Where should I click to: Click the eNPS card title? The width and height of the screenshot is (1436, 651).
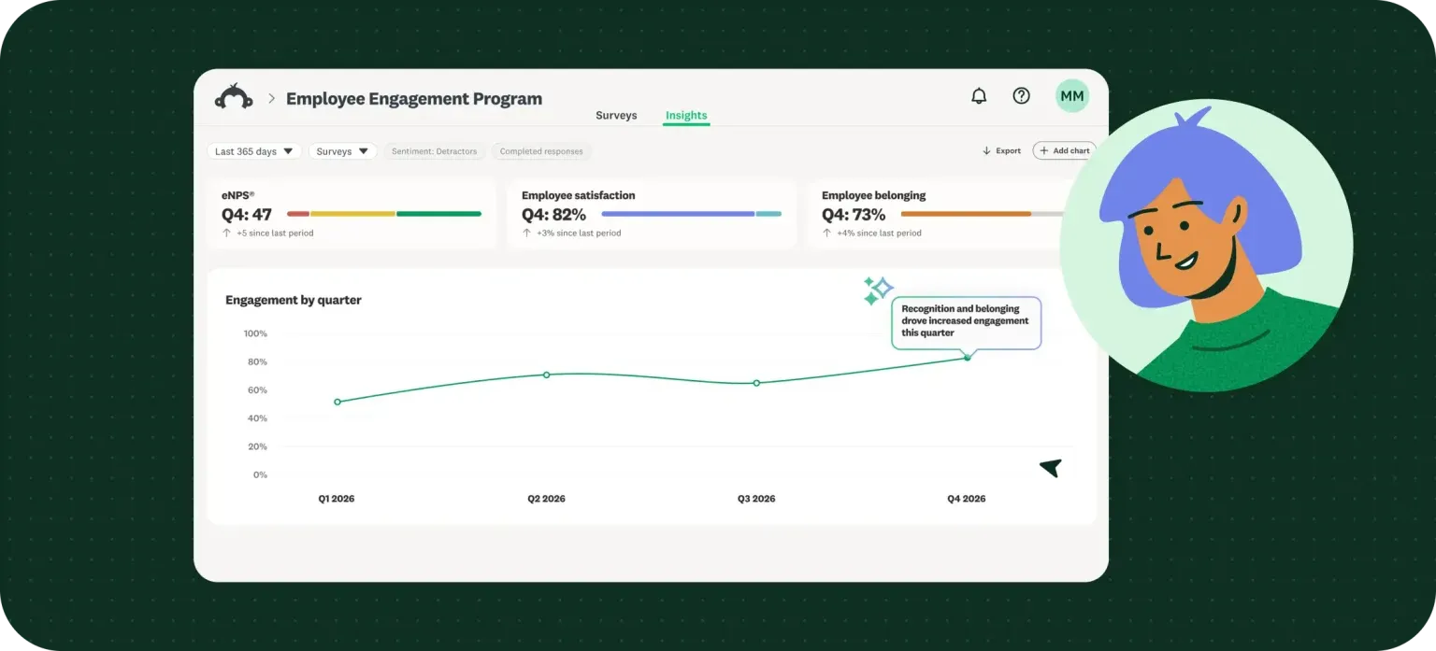click(237, 195)
